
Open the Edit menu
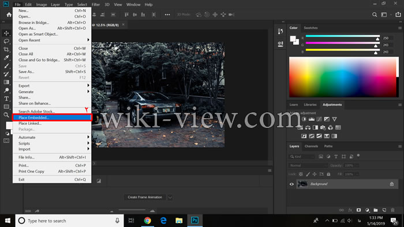pos(28,5)
